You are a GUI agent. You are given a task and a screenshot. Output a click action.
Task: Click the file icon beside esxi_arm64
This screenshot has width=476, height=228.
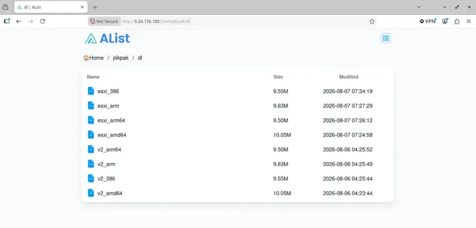tap(90, 120)
